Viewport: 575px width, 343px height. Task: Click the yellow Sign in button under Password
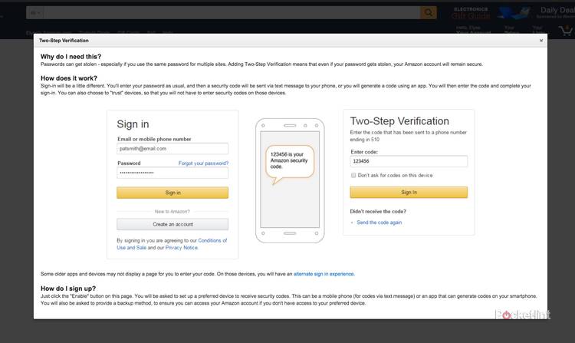172,193
